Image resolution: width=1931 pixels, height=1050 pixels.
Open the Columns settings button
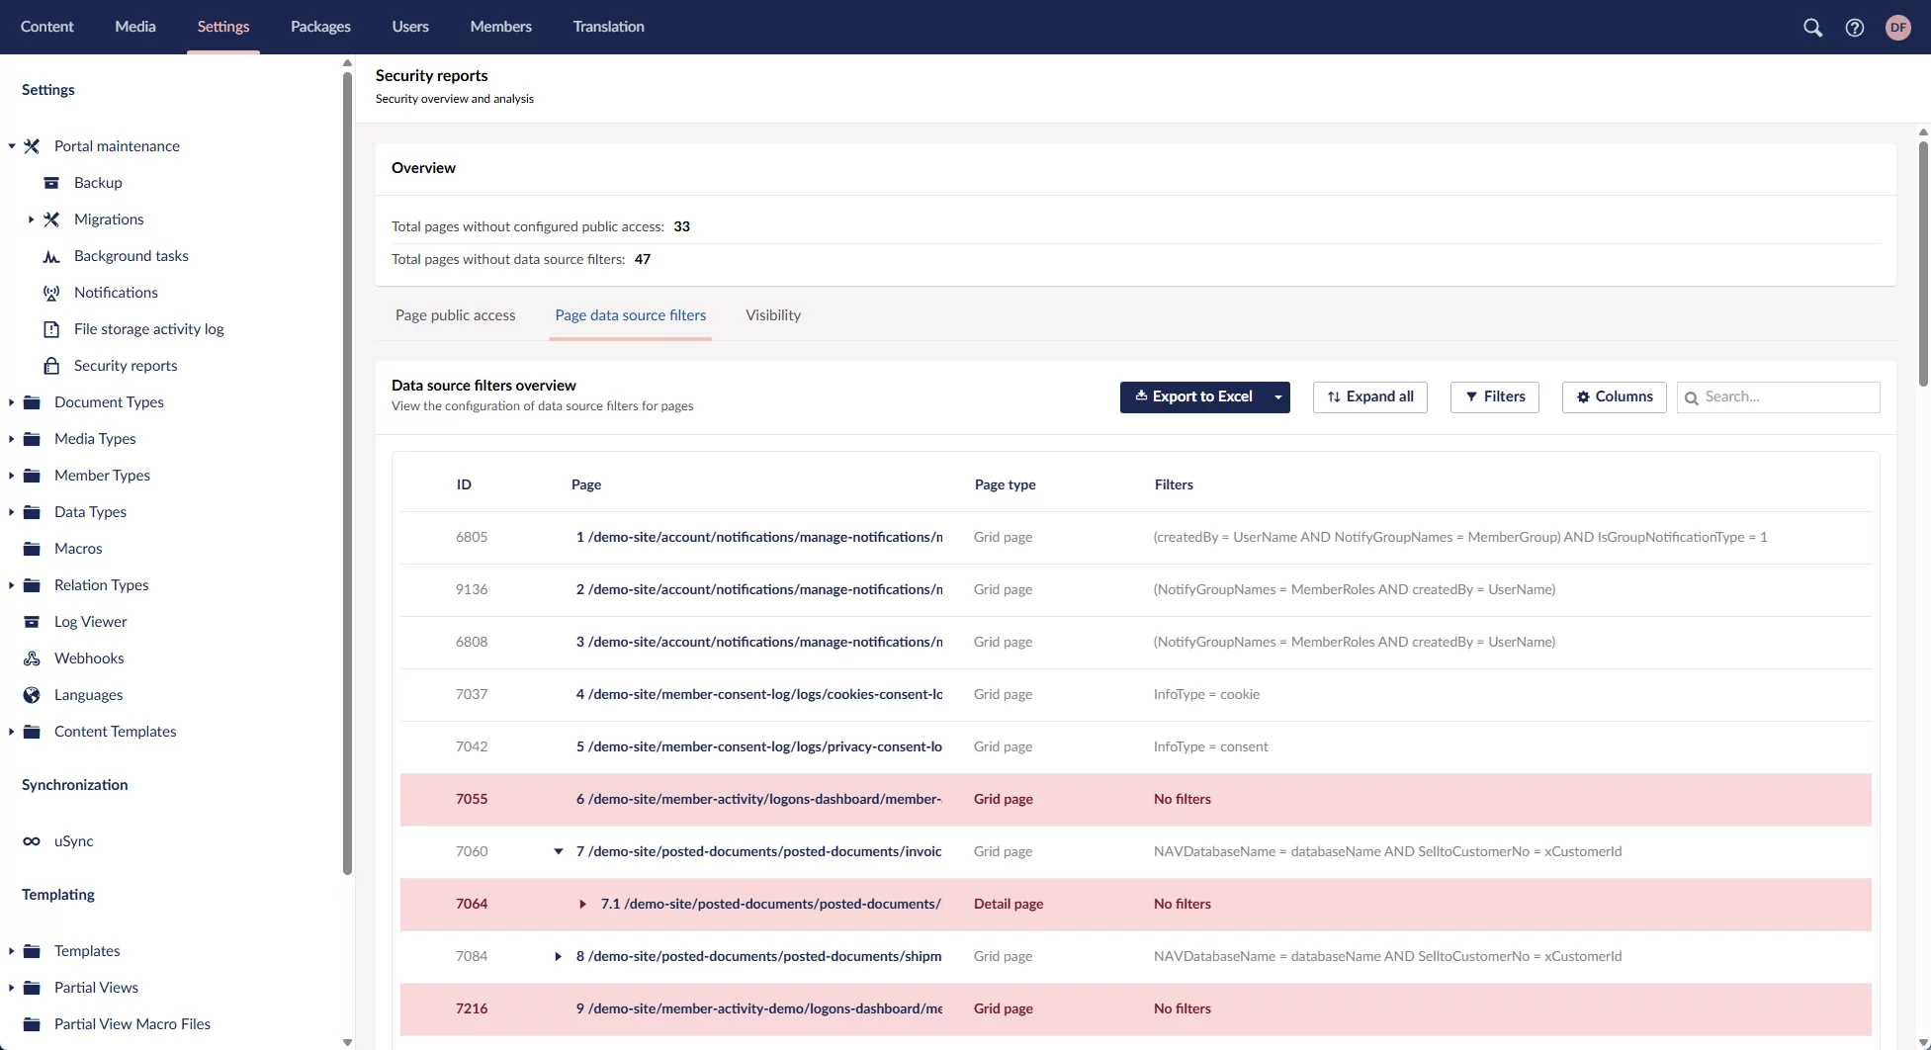pyautogui.click(x=1614, y=396)
